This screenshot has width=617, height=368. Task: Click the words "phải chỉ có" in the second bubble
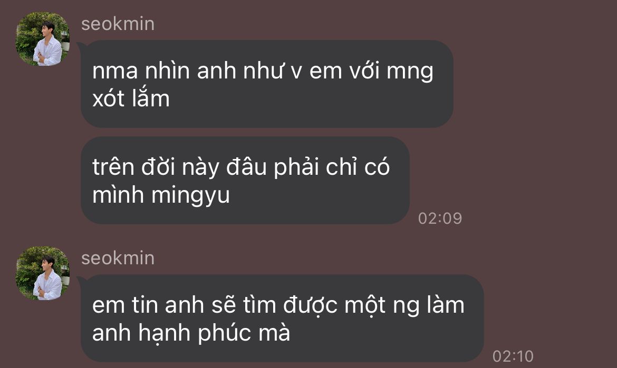click(331, 168)
